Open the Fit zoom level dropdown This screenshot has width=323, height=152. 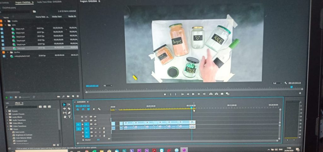[108, 85]
